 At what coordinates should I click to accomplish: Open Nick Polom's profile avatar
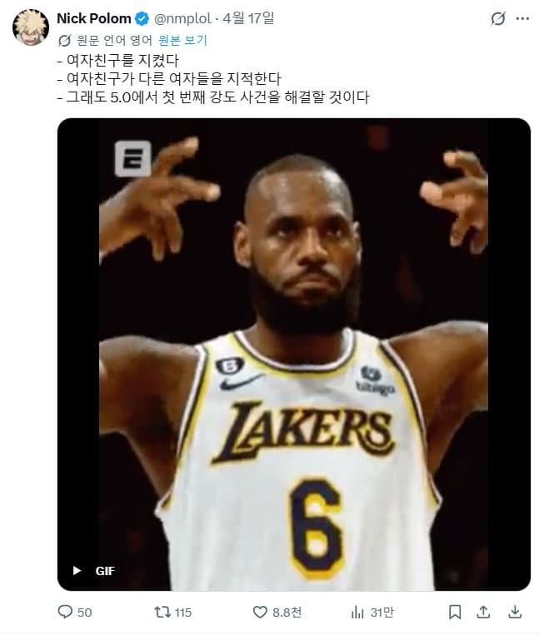(31, 27)
